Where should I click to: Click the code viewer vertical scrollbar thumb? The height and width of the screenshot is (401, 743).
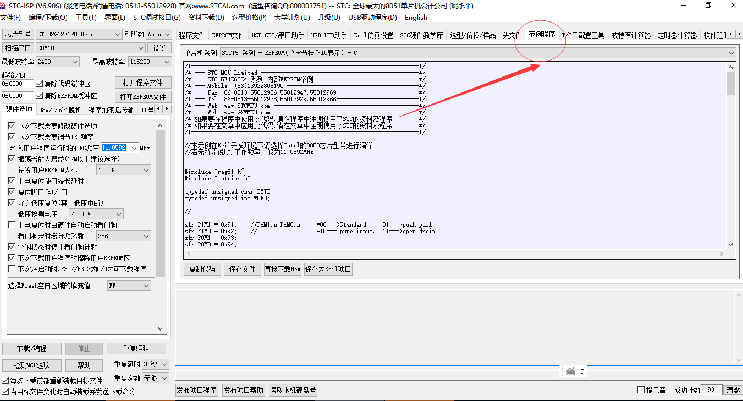coord(730,83)
